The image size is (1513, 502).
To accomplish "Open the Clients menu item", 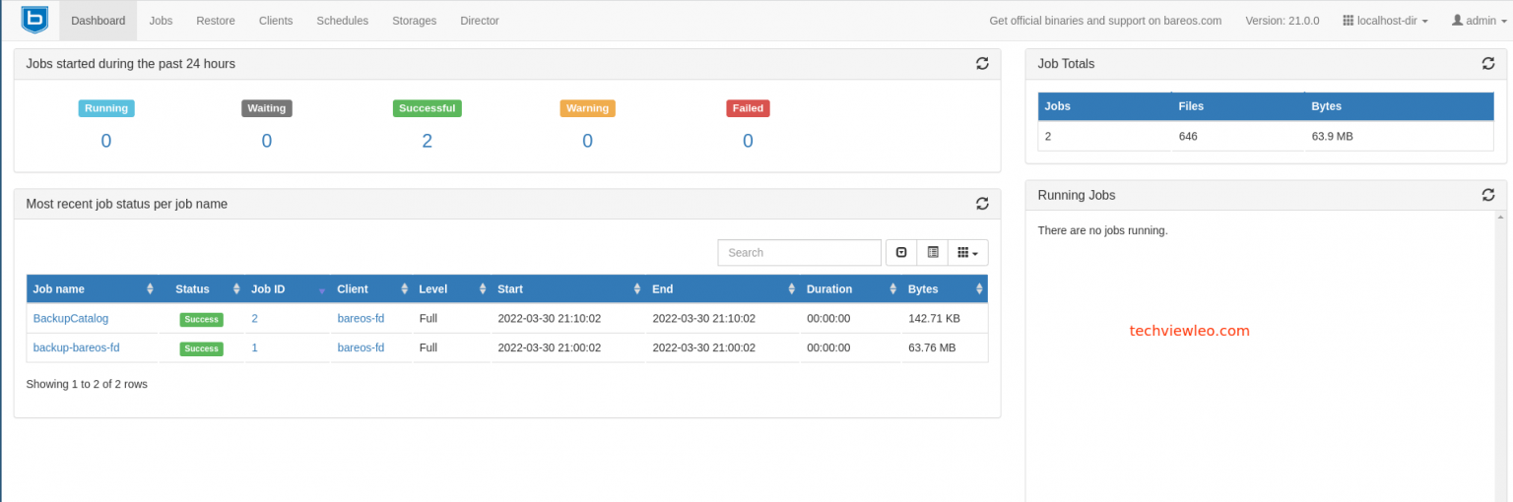I will [x=276, y=21].
